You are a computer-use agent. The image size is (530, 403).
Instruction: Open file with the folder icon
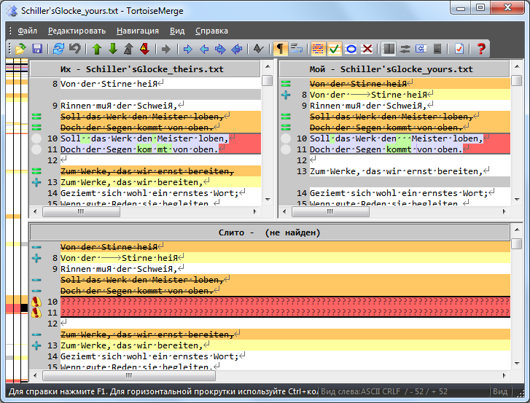point(20,49)
